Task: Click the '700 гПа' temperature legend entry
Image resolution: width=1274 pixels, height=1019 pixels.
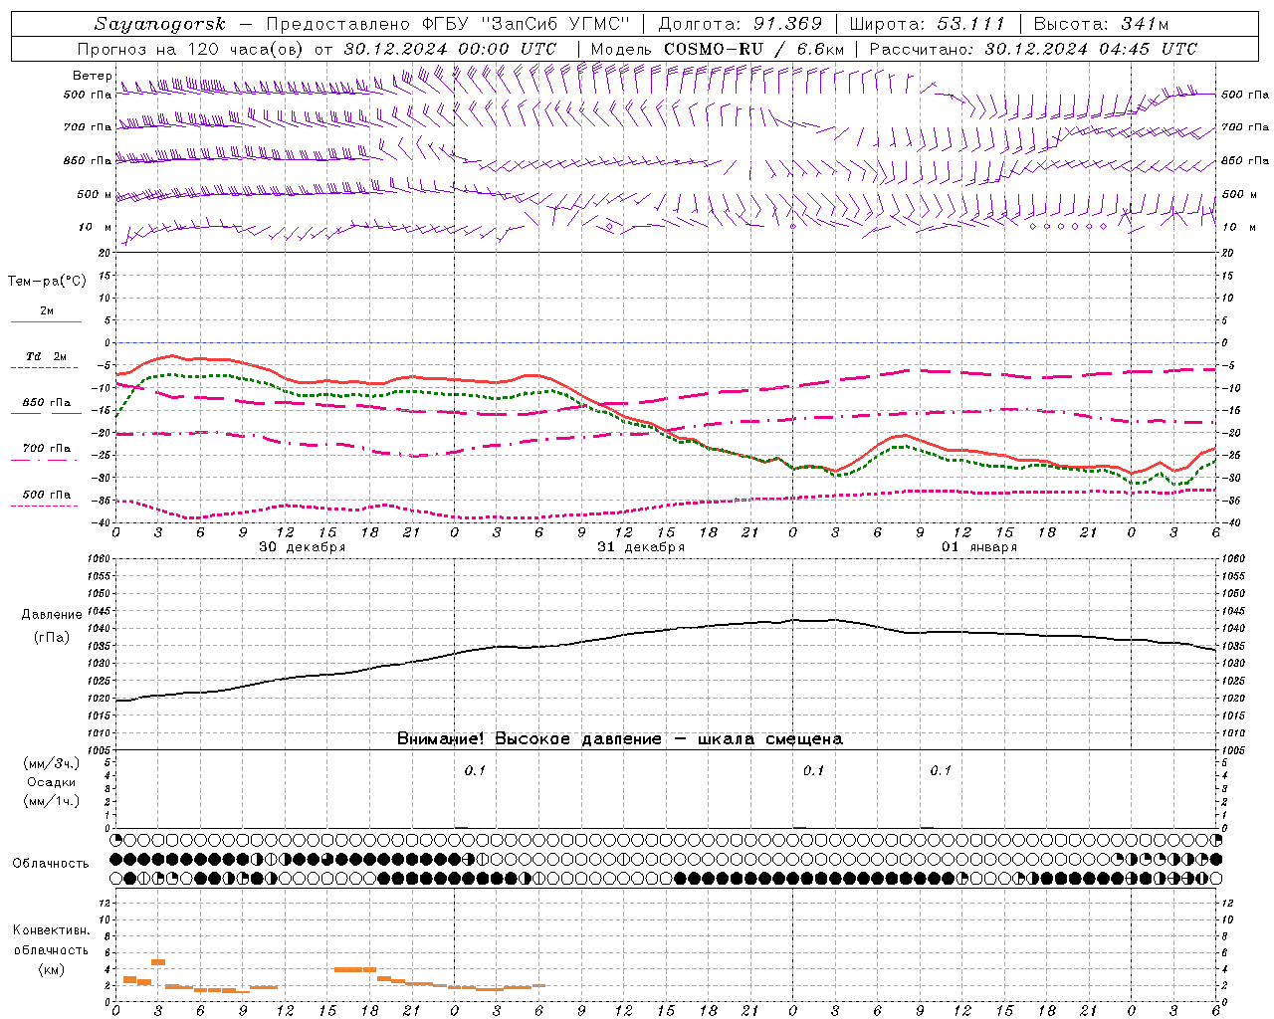Action: 46,453
